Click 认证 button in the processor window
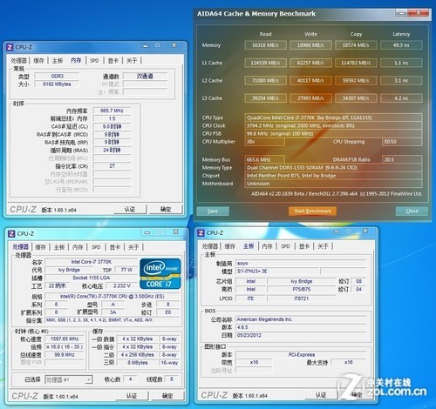 [132, 396]
